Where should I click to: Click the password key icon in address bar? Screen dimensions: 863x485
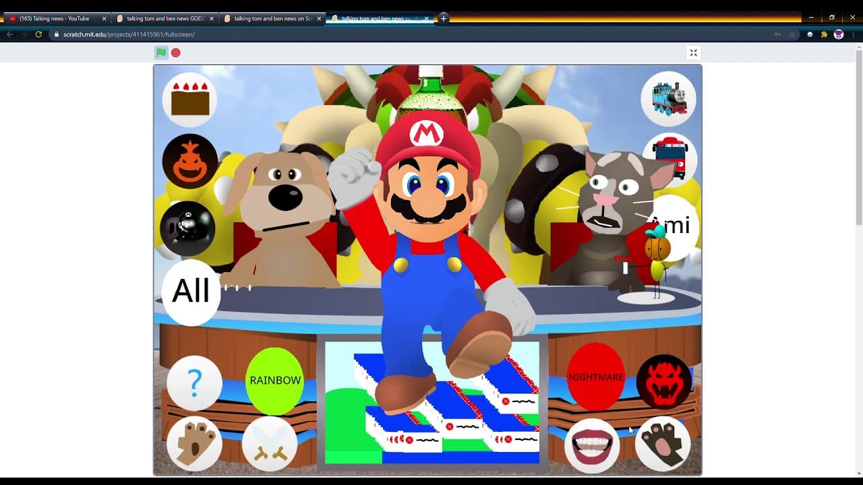(x=777, y=34)
